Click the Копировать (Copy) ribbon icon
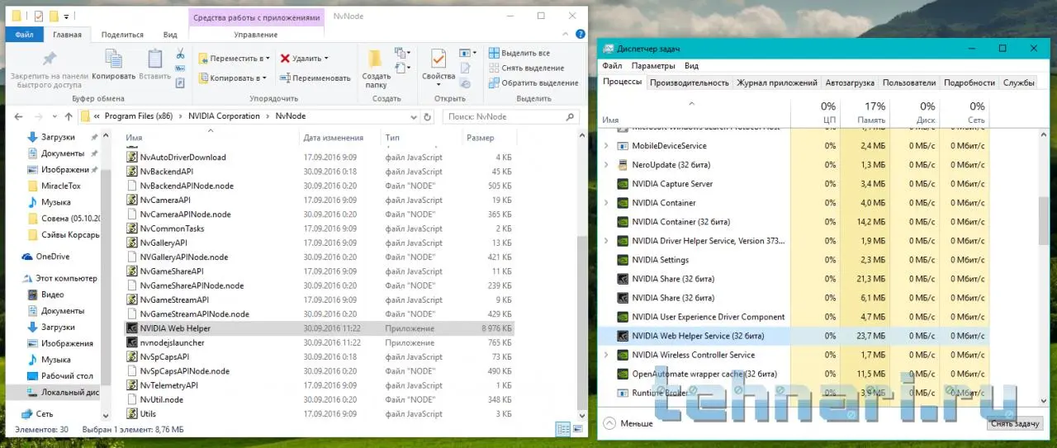The height and width of the screenshot is (448, 1057). pos(113,64)
